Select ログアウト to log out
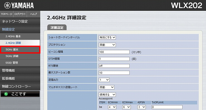This screenshot has width=206, height=110. tap(20, 14)
